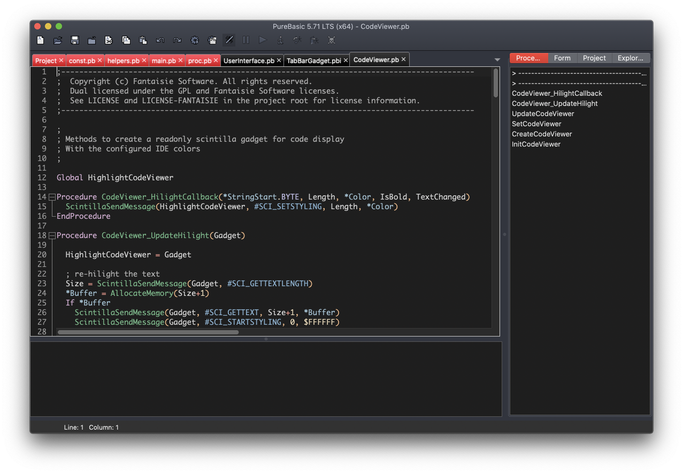Compile and run with the gear icon
Screen dimensions: 683x473
click(x=195, y=40)
